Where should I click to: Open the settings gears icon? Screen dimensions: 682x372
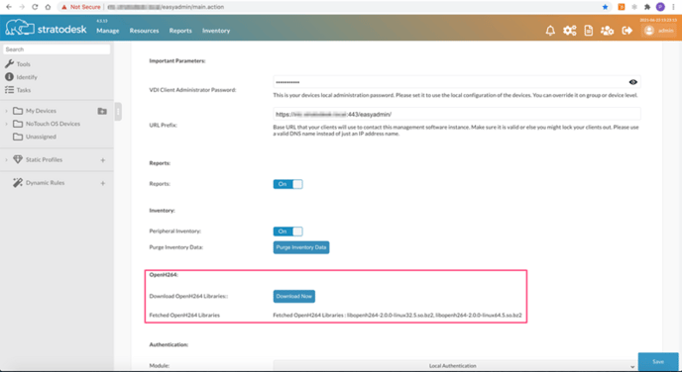pos(569,31)
